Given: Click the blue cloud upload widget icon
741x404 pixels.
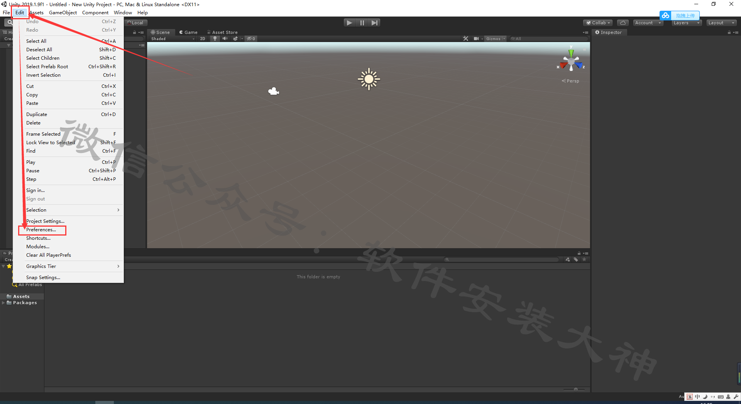Looking at the screenshot, I should pyautogui.click(x=665, y=15).
